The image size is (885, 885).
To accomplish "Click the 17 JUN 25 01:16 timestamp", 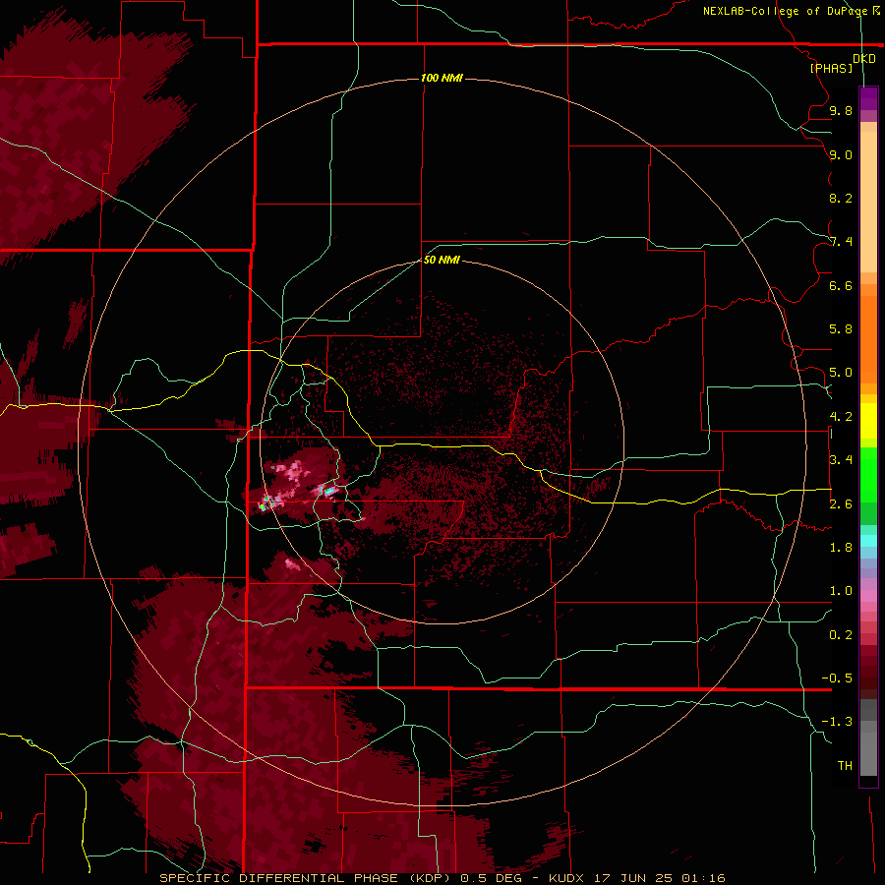I will pos(659,878).
